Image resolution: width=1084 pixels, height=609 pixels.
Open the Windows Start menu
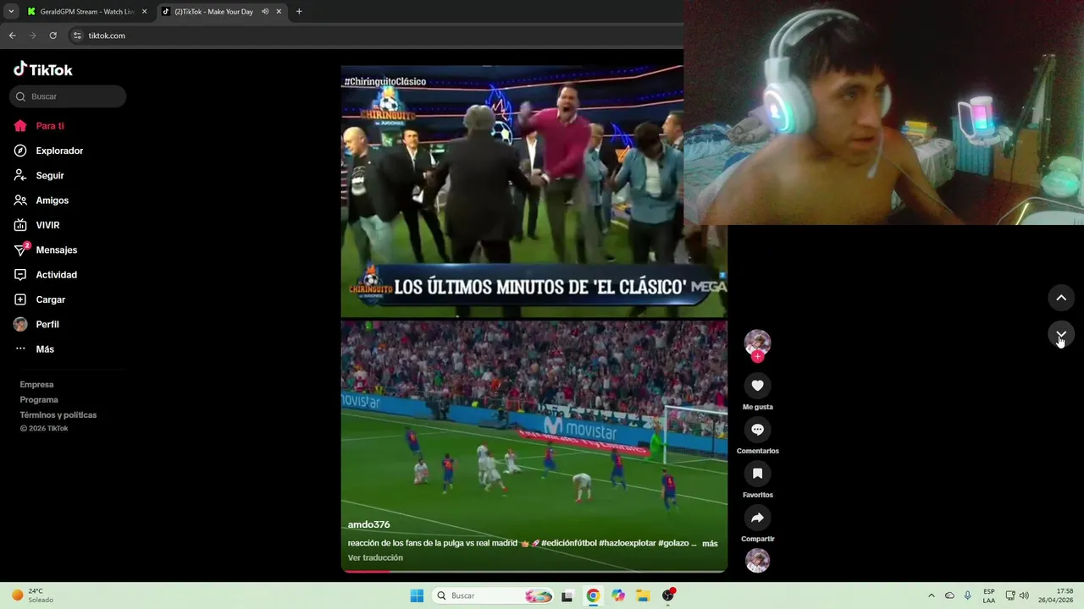coord(417,595)
